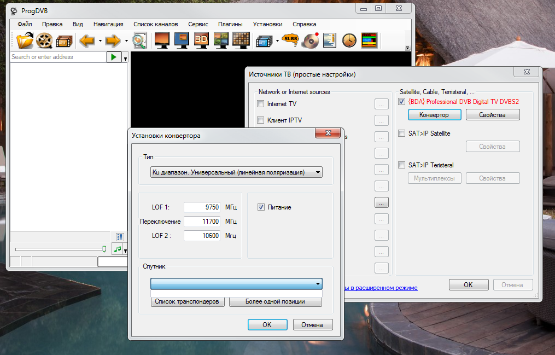Image resolution: width=555 pixels, height=355 pixels.
Task: Toggle the Питание power checkbox
Action: tap(261, 207)
